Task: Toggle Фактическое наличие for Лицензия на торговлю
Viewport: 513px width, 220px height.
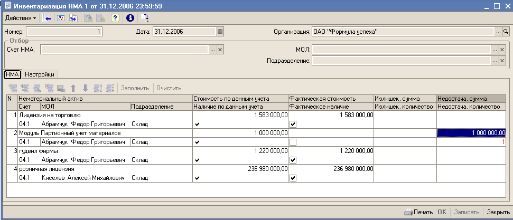Action: [x=293, y=124]
